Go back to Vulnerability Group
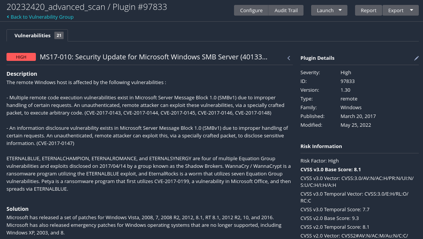Screen dimensions: 423x239 point(42,17)
